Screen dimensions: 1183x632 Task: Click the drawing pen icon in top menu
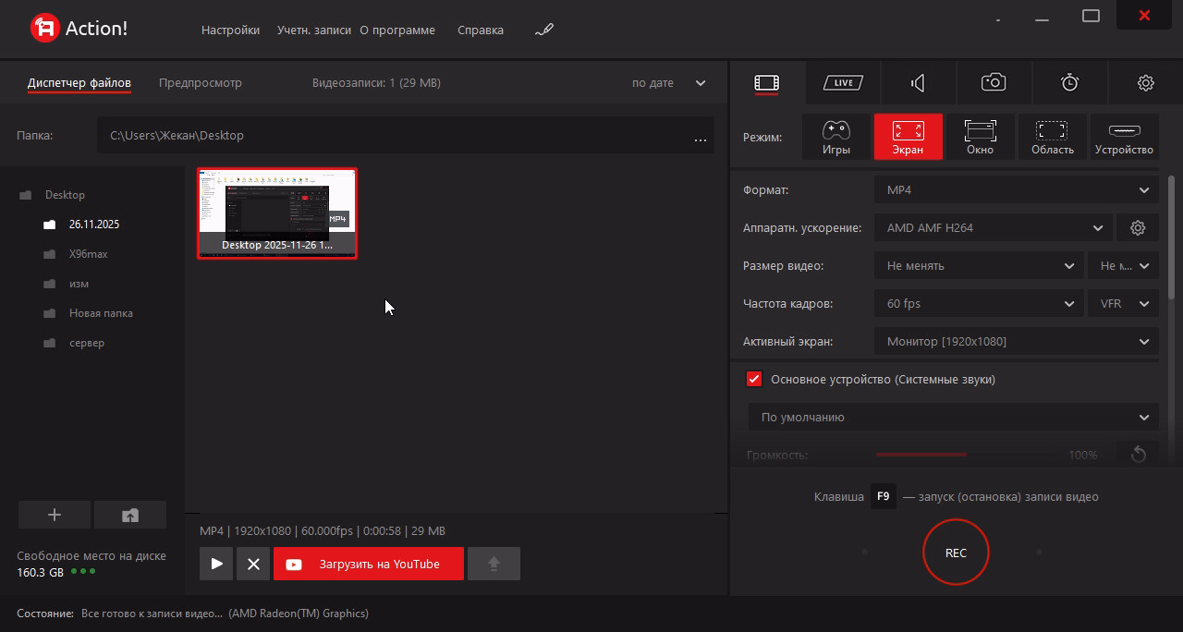(x=544, y=30)
